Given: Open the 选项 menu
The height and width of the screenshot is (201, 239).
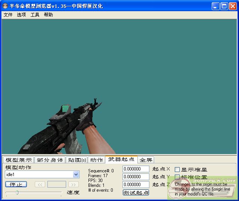Looking at the screenshot, I should [x=21, y=15].
